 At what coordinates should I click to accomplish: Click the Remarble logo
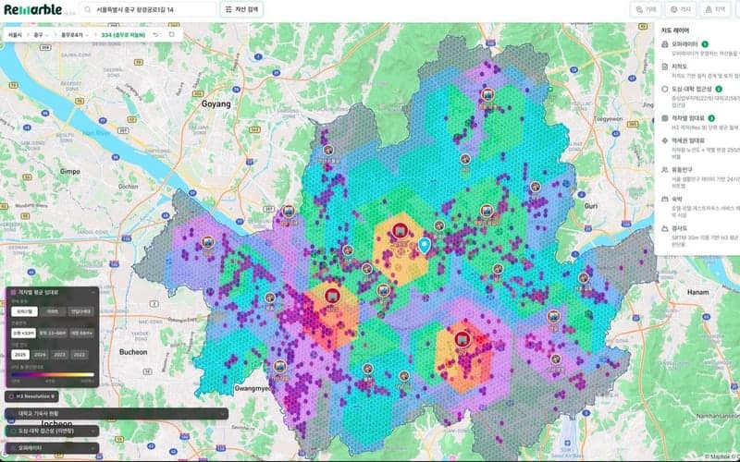click(33, 9)
